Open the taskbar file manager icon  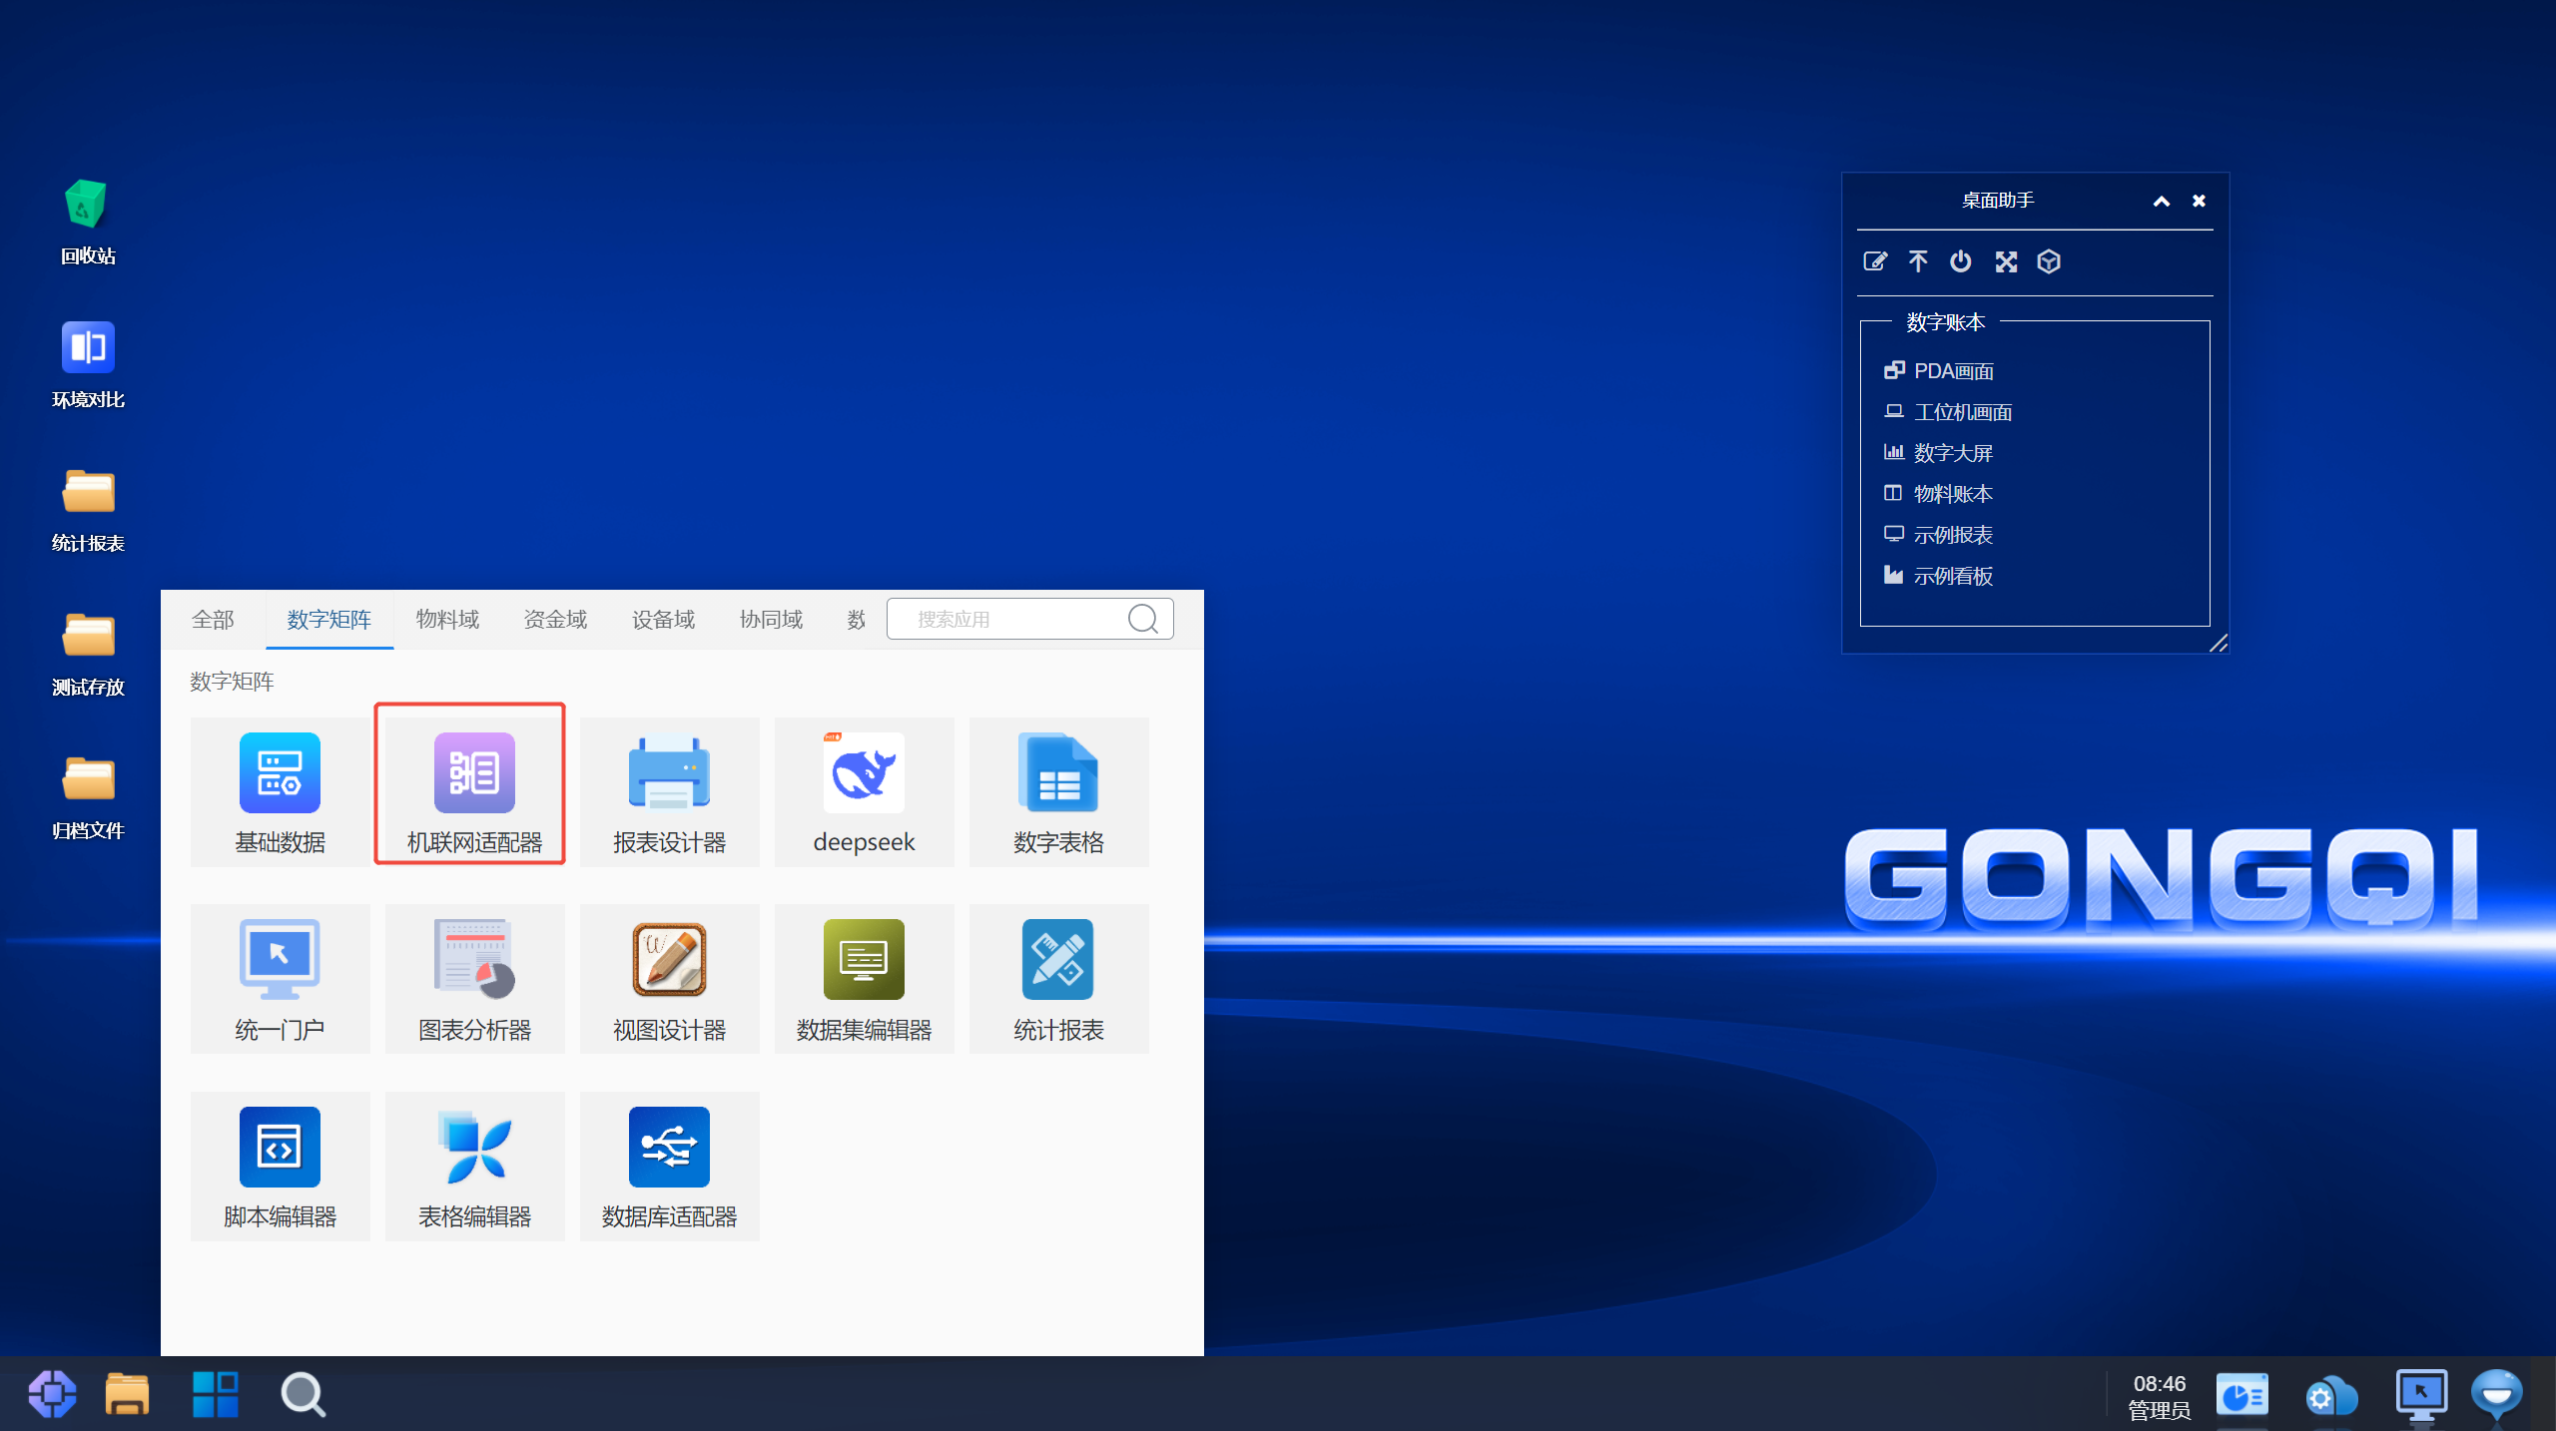point(127,1393)
